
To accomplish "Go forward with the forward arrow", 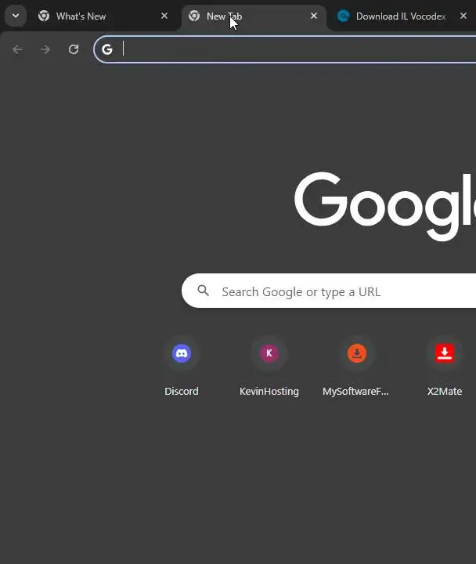I will point(45,49).
